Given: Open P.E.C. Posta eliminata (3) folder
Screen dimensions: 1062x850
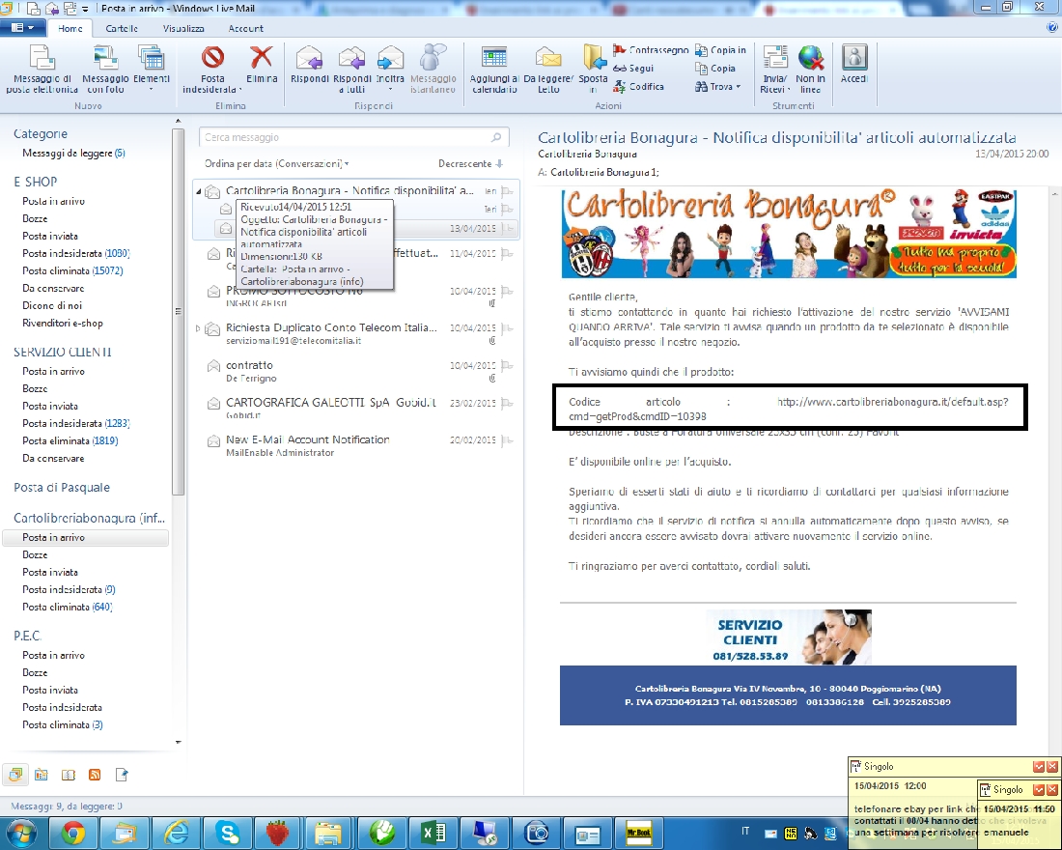Looking at the screenshot, I should [63, 725].
